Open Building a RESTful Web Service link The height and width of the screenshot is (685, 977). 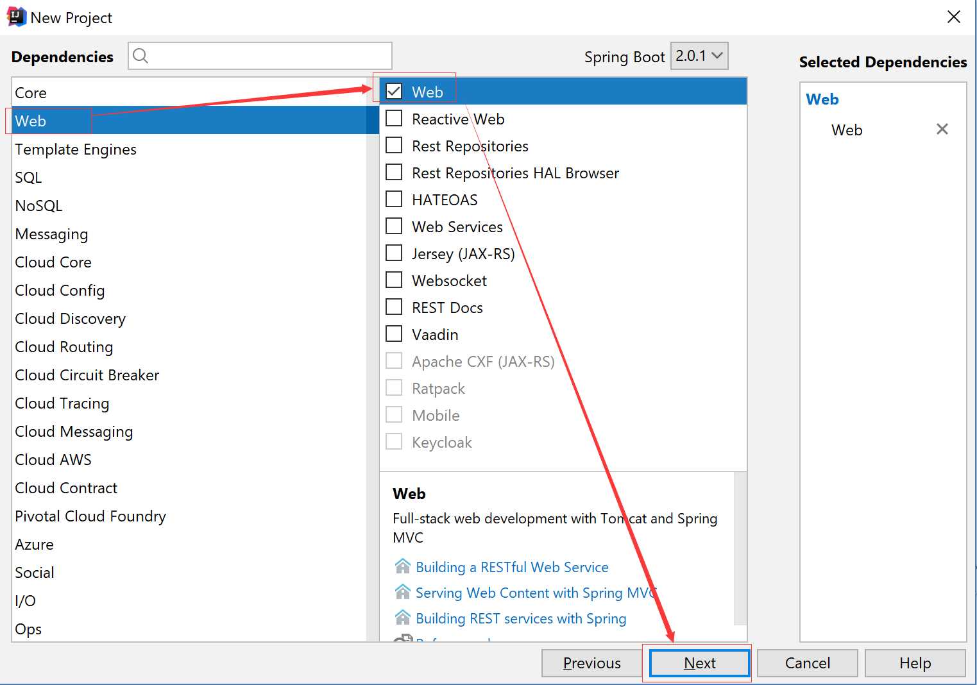pyautogui.click(x=512, y=567)
